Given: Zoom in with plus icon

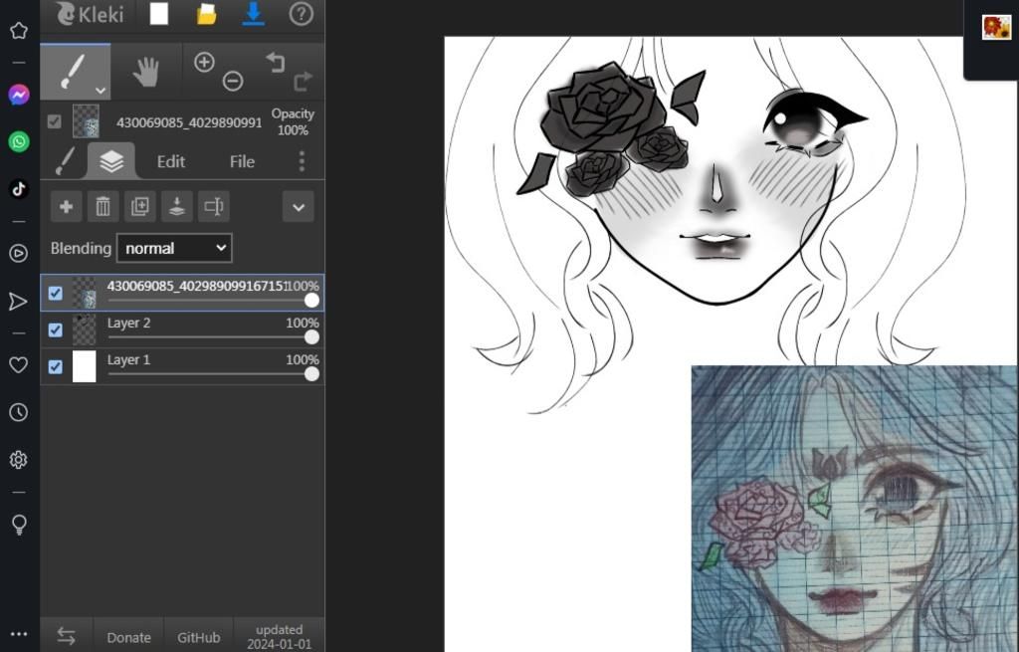Looking at the screenshot, I should click(204, 63).
